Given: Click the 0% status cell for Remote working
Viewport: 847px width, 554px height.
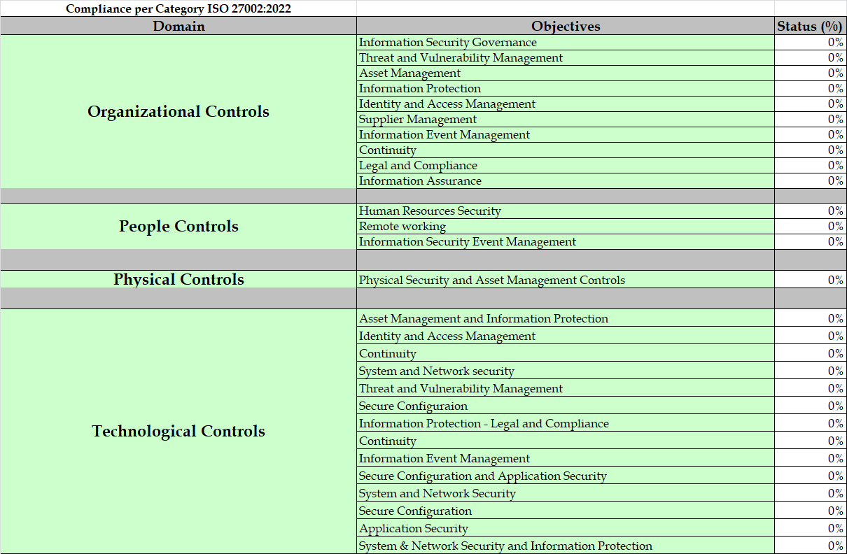Looking at the screenshot, I should (x=810, y=226).
